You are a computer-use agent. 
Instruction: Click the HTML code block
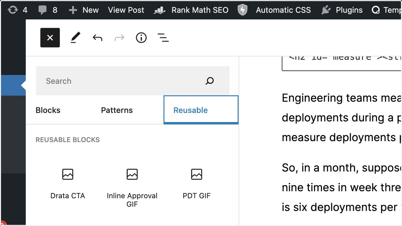coord(342,63)
